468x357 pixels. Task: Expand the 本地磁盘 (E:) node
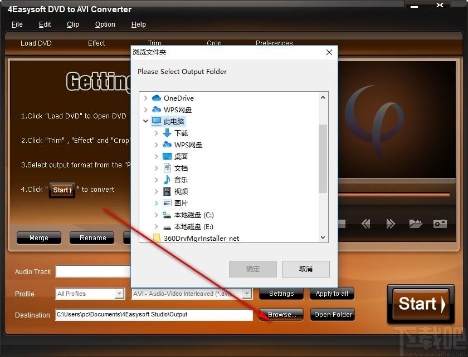[x=156, y=226]
